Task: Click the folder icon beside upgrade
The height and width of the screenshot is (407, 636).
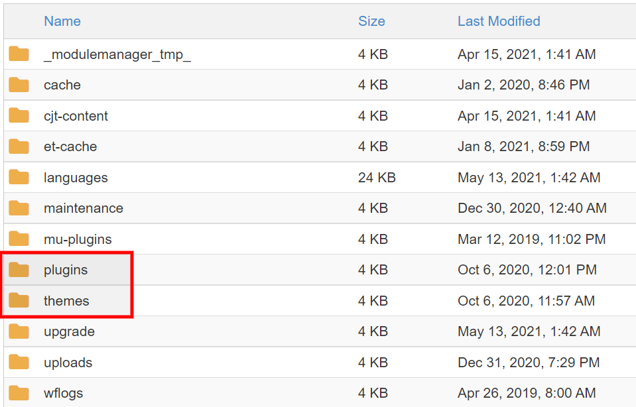Action: pos(19,331)
